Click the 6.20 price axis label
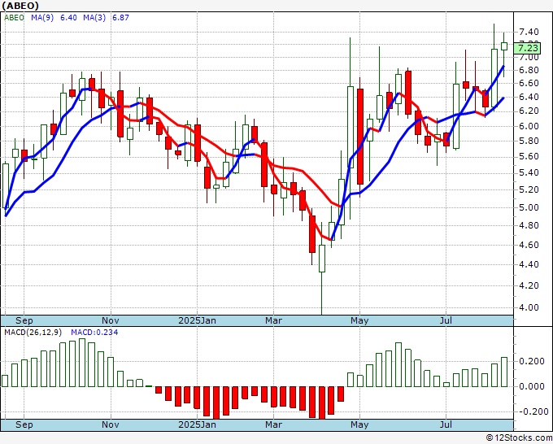553x444 pixels. click(x=529, y=111)
